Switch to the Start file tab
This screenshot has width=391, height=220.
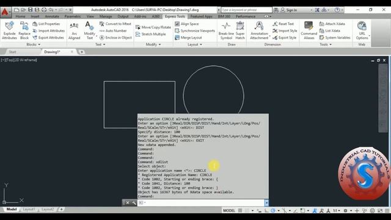(x=12, y=52)
